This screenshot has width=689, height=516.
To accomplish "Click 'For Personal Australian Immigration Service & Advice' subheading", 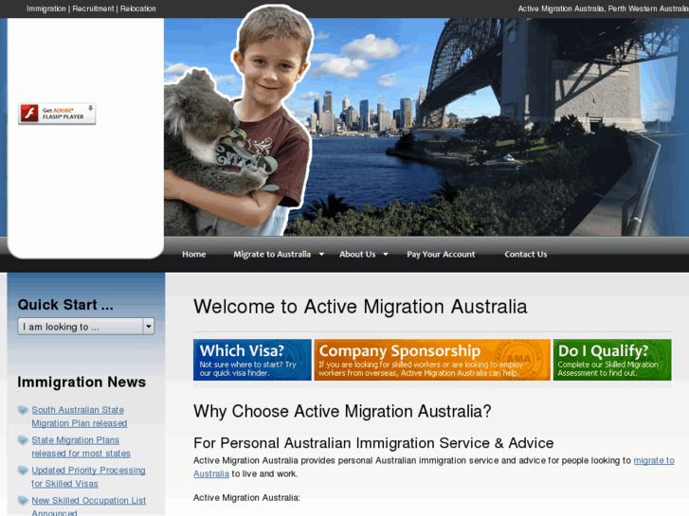I will 373,443.
